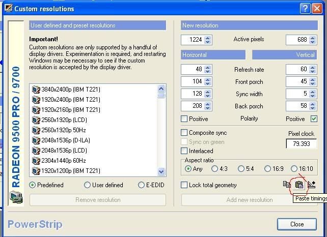
Task: Click the monitor icon beside 2304x1440p 60Hz
Action: [36, 161]
